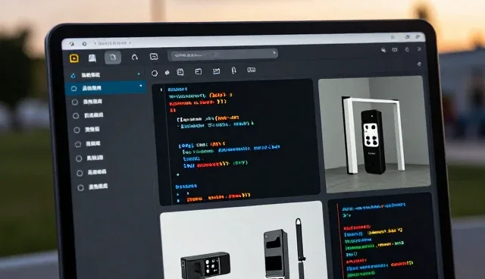Open the chat bubble icon in the main toolbar
This screenshot has width=485, height=279.
[x=154, y=57]
